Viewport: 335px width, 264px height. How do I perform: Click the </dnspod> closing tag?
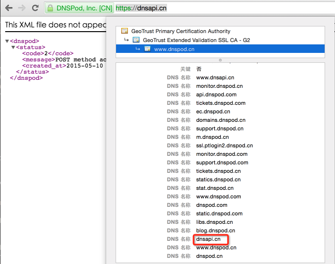coord(26,78)
